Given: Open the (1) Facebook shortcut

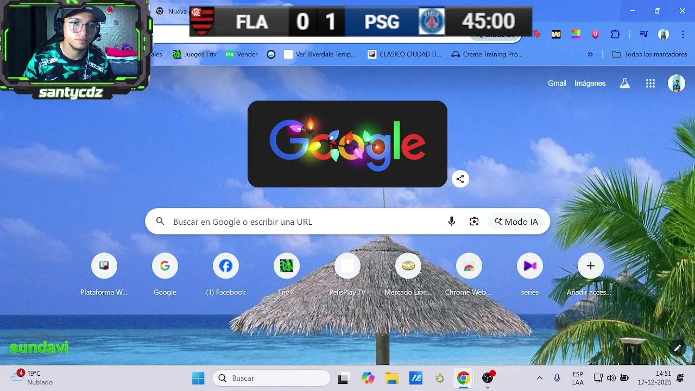Looking at the screenshot, I should (x=225, y=275).
